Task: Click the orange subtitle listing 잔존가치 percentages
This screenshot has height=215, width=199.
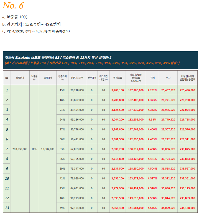Action: [x=92, y=63]
